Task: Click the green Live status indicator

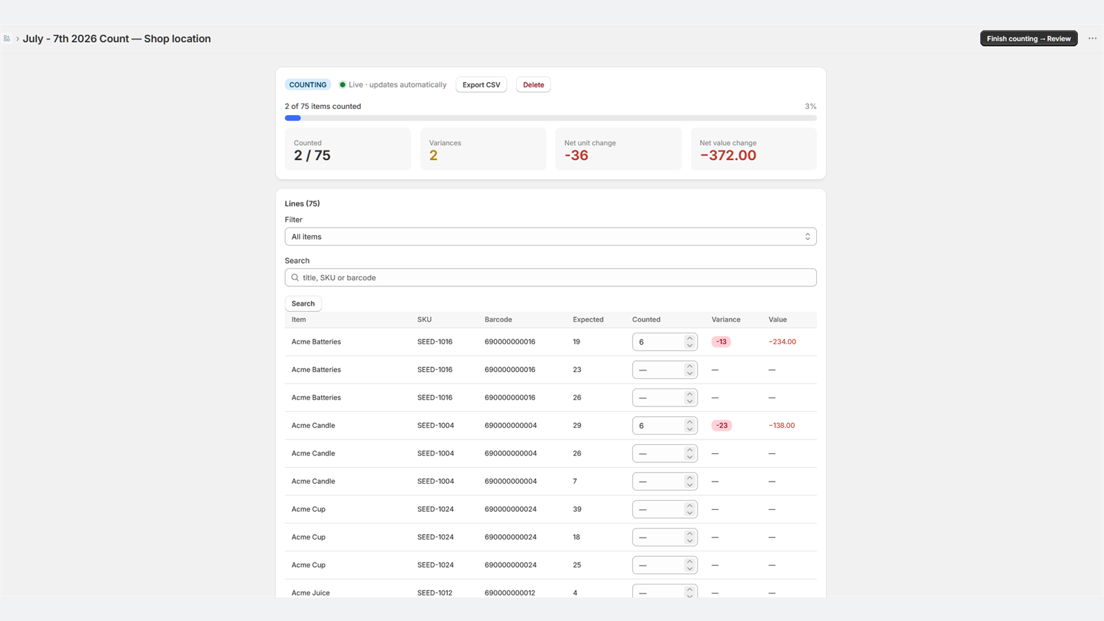Action: click(x=342, y=85)
